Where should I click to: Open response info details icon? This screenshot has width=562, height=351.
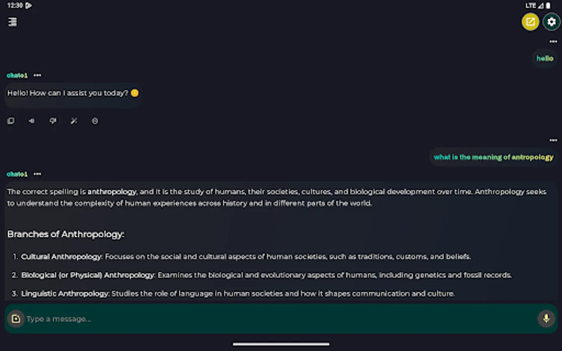pos(95,121)
